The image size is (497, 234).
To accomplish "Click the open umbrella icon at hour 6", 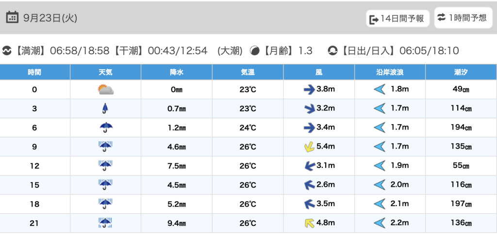I will [x=105, y=128].
